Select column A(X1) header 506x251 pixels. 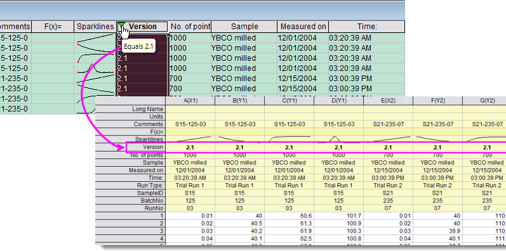click(x=190, y=101)
